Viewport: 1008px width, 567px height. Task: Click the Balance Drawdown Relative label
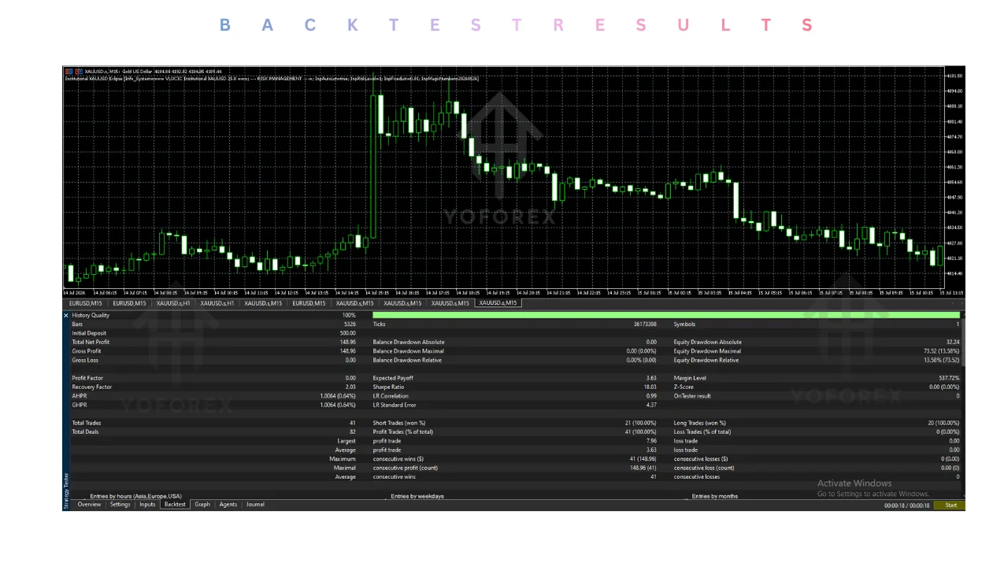407,360
